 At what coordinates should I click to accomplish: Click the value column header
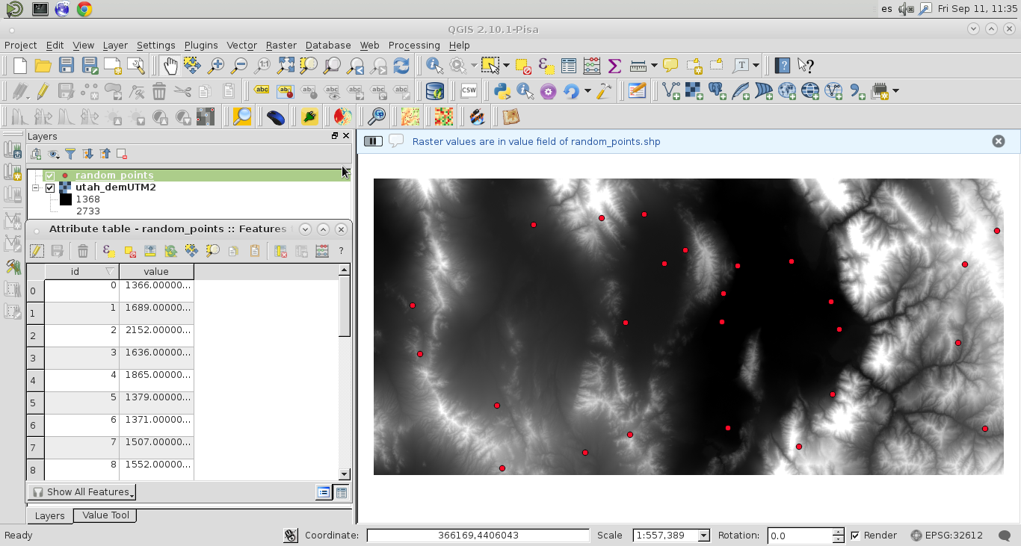(156, 271)
